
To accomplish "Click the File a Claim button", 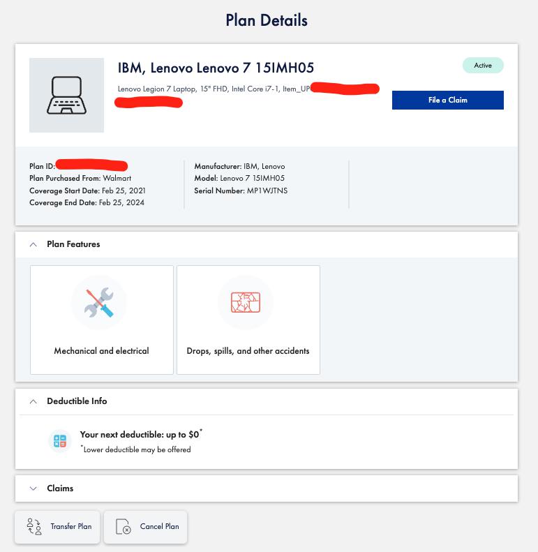I will point(447,100).
